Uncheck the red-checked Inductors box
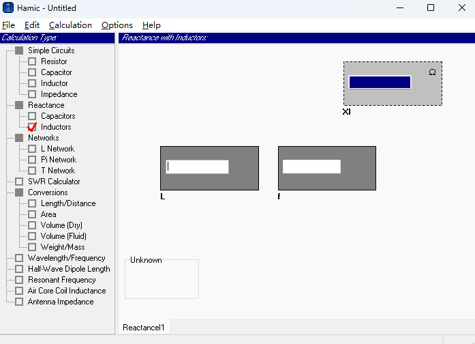475x344 pixels. point(32,127)
